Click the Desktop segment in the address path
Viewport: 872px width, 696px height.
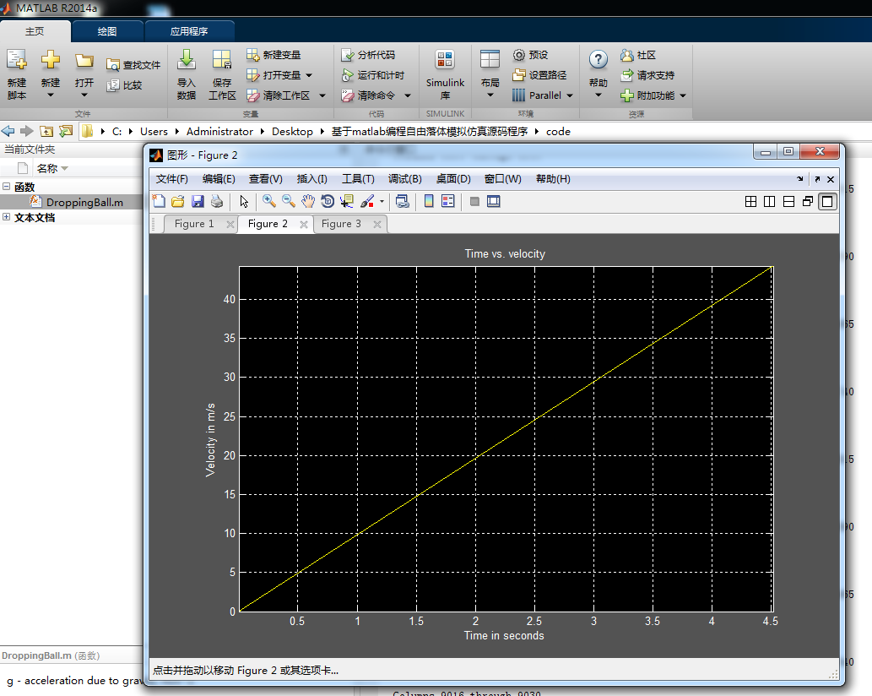pos(293,131)
